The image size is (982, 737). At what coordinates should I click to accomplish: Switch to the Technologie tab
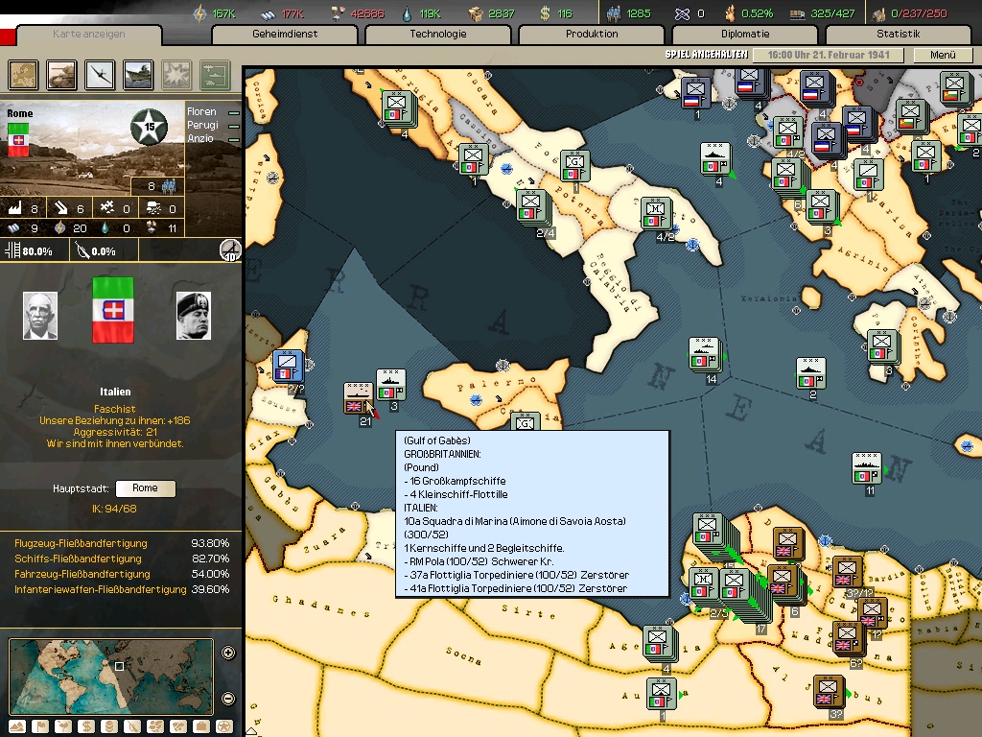pyautogui.click(x=438, y=35)
